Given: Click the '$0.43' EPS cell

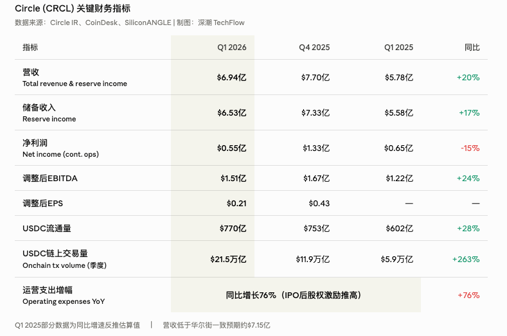Looking at the screenshot, I should pyautogui.click(x=319, y=204).
